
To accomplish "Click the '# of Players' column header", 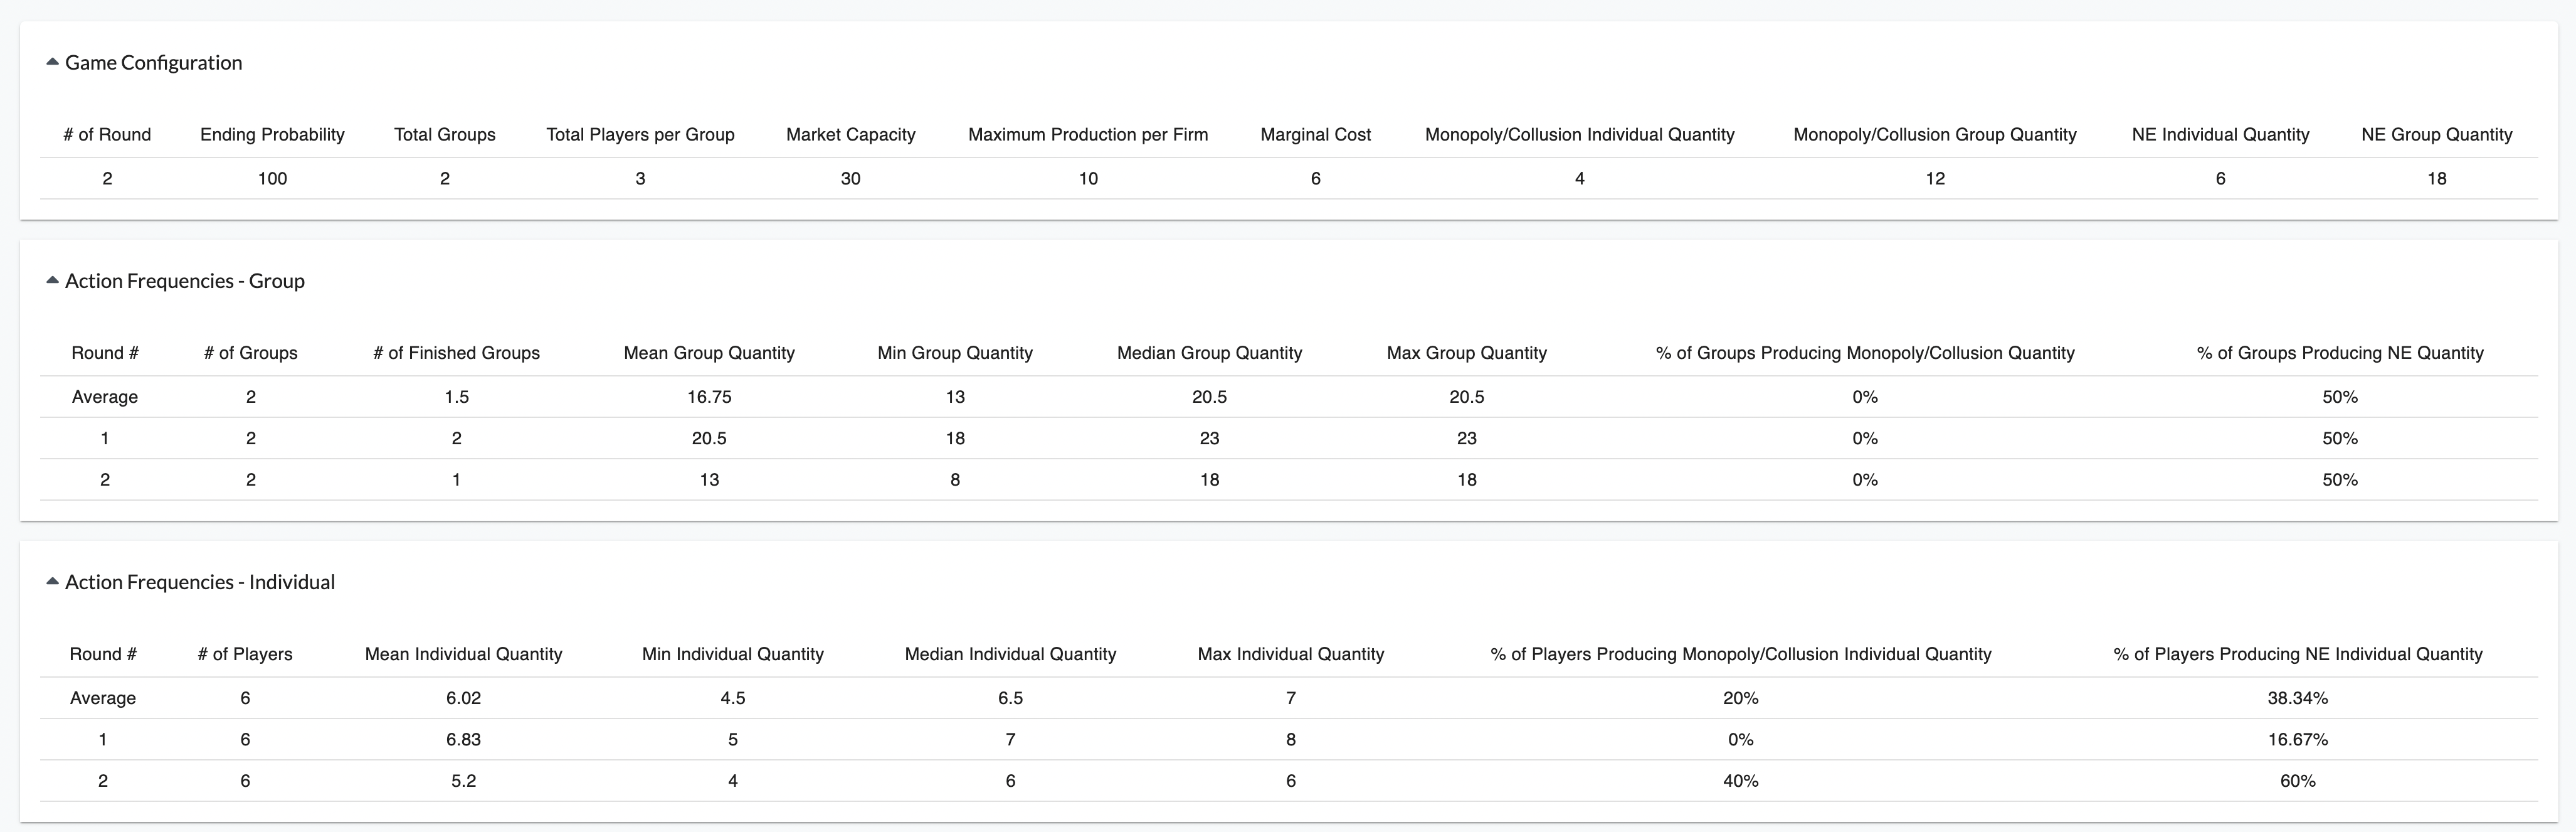I will coord(245,654).
